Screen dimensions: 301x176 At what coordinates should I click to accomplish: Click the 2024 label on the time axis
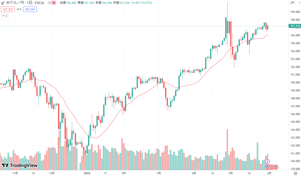point(88,173)
